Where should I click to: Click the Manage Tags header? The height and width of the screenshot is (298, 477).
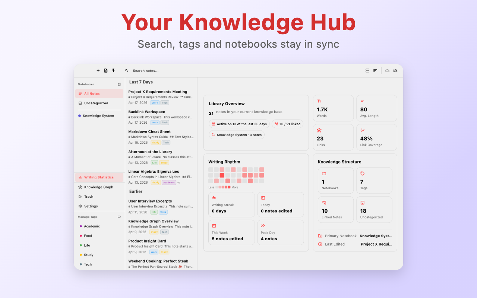tap(88, 217)
